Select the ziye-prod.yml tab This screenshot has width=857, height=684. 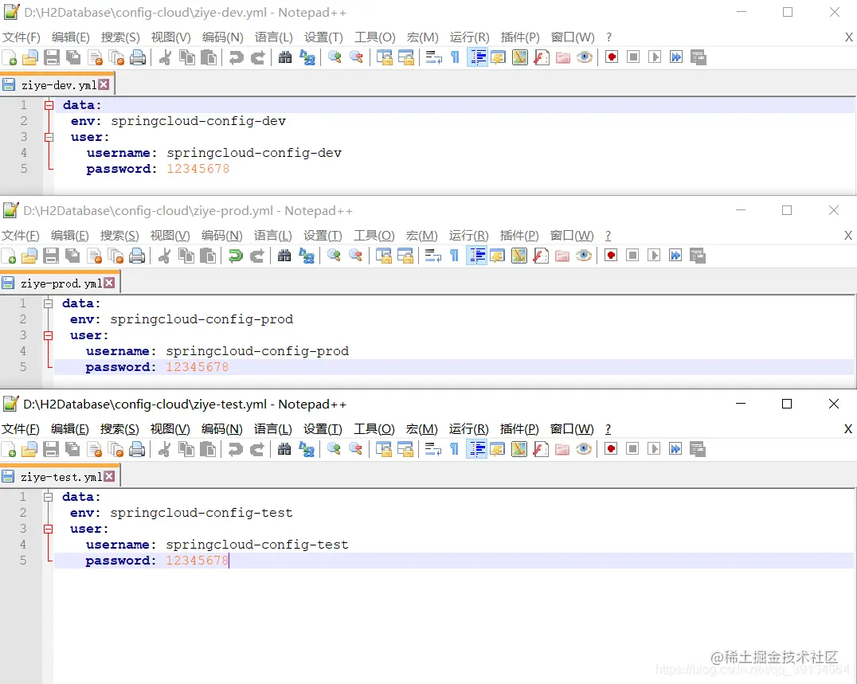click(x=60, y=283)
